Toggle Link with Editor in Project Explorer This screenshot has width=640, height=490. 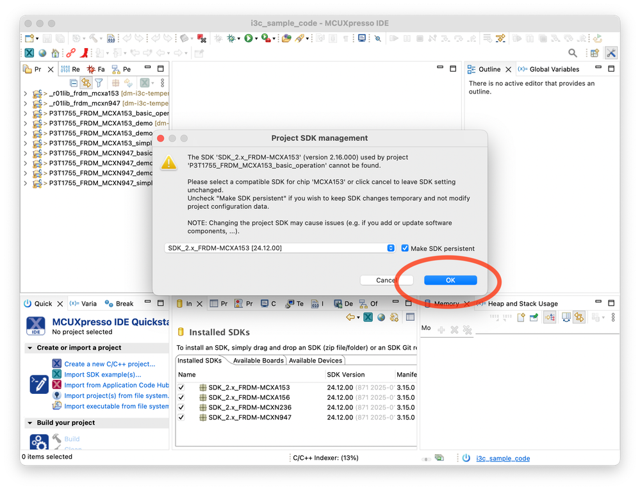(x=86, y=83)
